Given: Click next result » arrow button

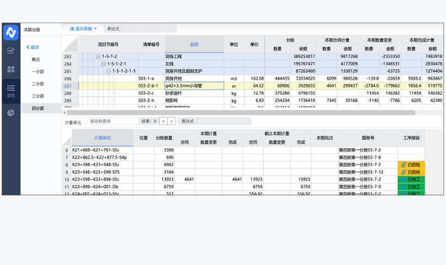Looking at the screenshot, I should 172,121.
